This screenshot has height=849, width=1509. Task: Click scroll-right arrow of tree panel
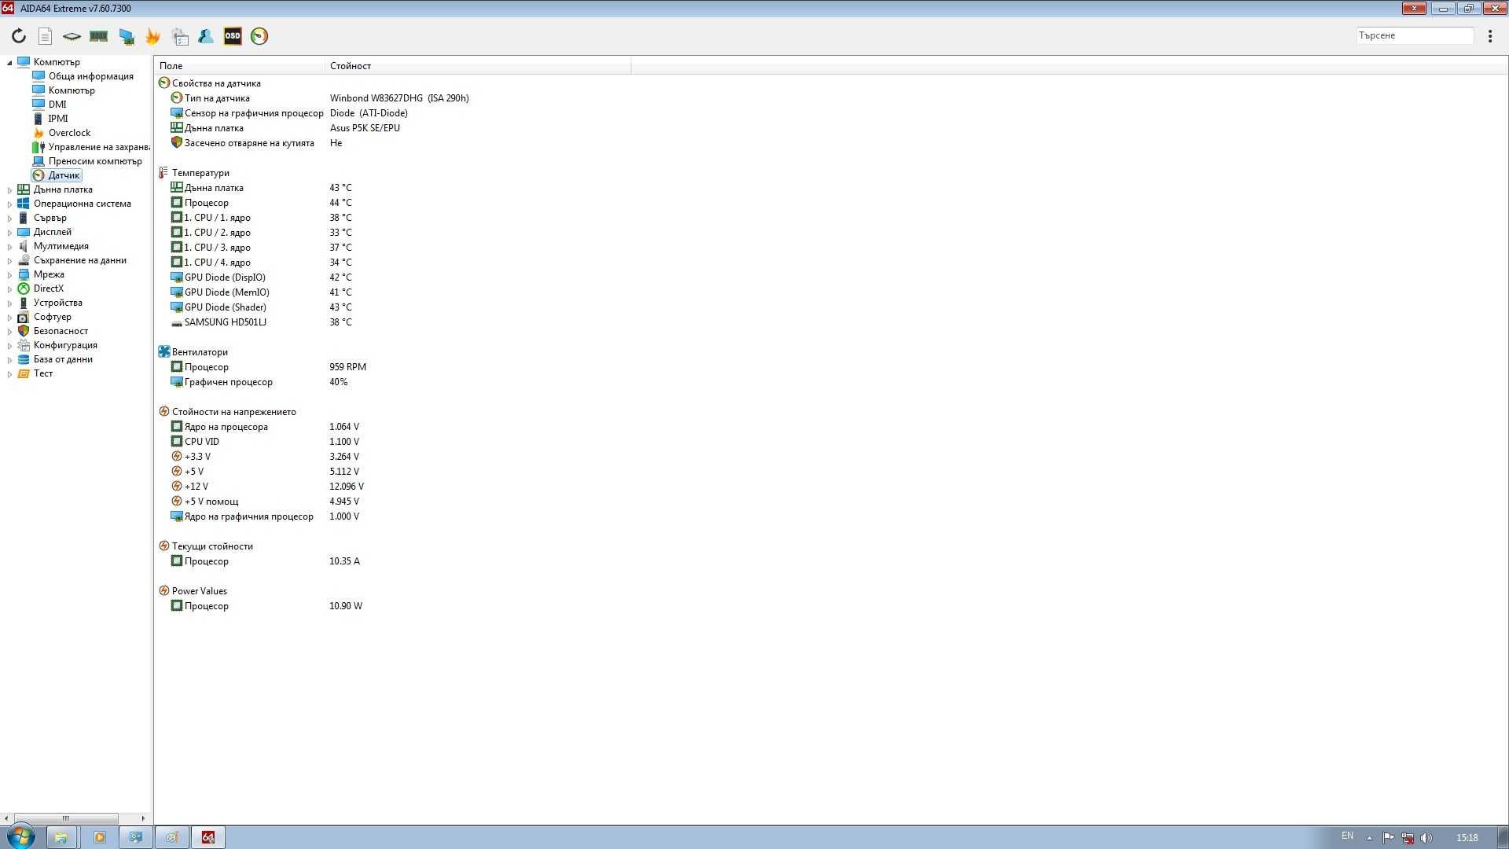click(x=143, y=818)
